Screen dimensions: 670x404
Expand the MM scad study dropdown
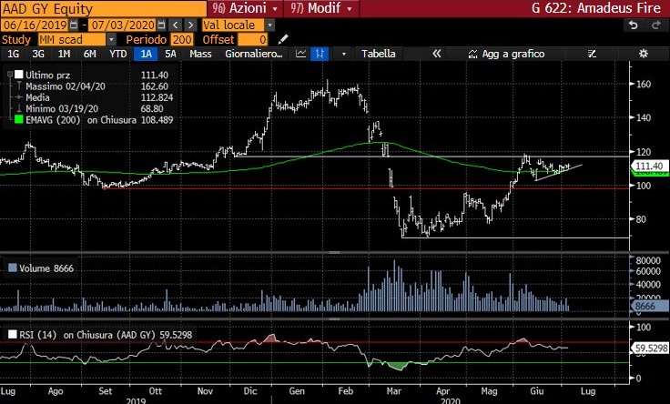tap(111, 40)
